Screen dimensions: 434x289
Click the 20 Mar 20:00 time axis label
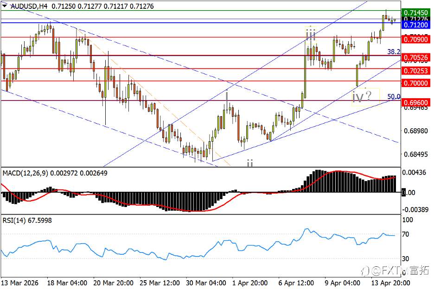[114, 283]
